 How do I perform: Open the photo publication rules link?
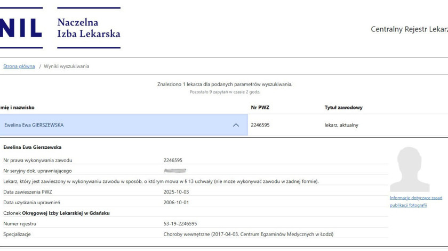tap(415, 202)
